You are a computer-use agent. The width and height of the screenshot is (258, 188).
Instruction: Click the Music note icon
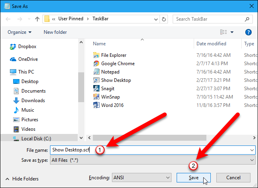click(x=16, y=110)
